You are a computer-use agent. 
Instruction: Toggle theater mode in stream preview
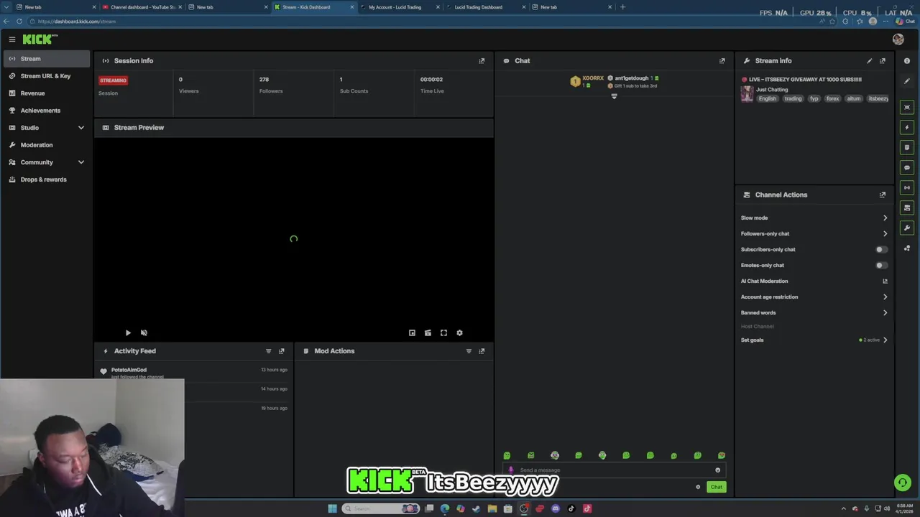(x=428, y=332)
